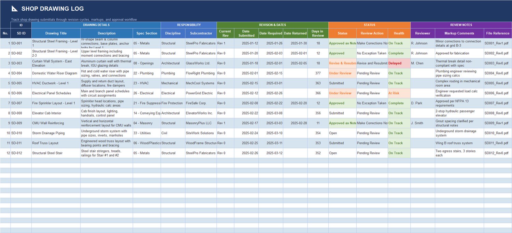Select the 'MechCool Systems' subcontractor cell

[201, 83]
